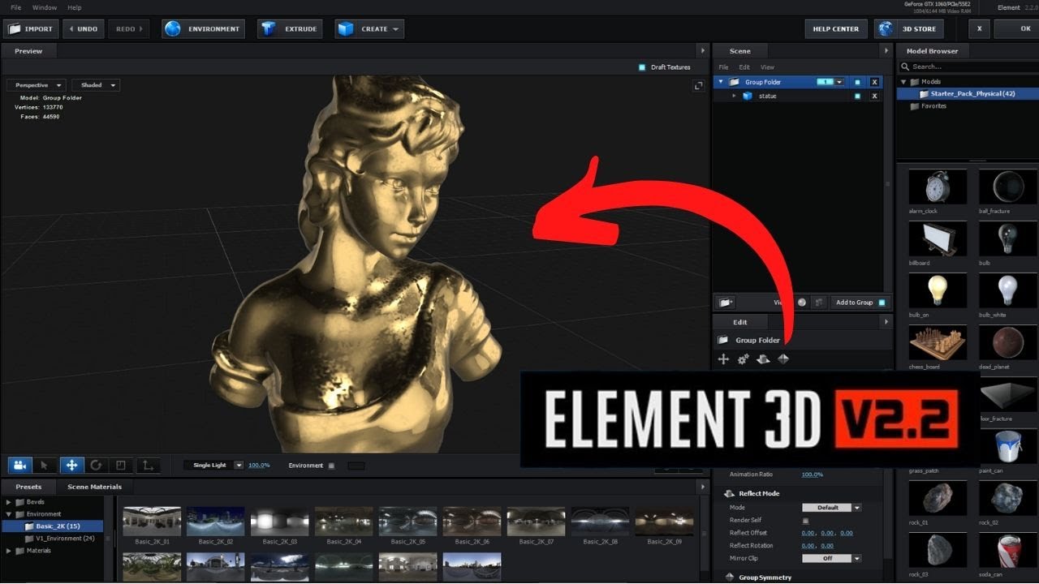Activate the move tool
Image resolution: width=1039 pixels, height=584 pixels.
(x=71, y=466)
